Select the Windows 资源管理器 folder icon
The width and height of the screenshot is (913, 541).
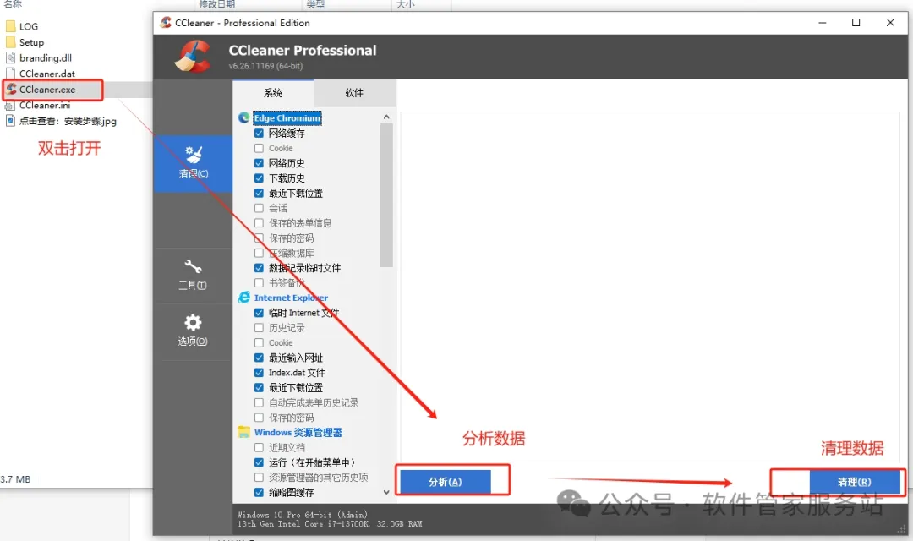coord(244,432)
